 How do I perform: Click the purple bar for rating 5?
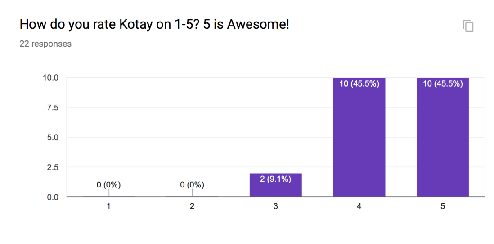click(443, 144)
